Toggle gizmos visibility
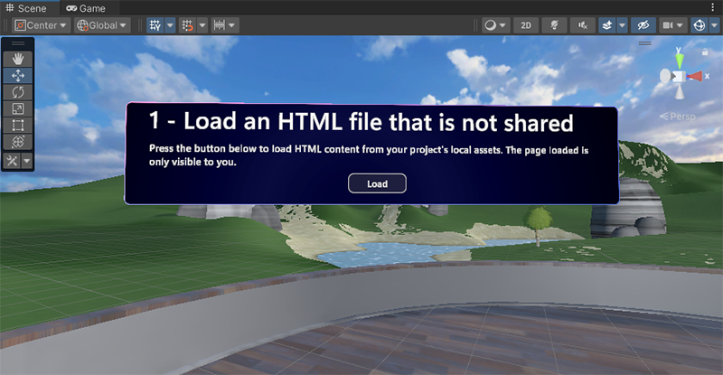 pyautogui.click(x=700, y=25)
